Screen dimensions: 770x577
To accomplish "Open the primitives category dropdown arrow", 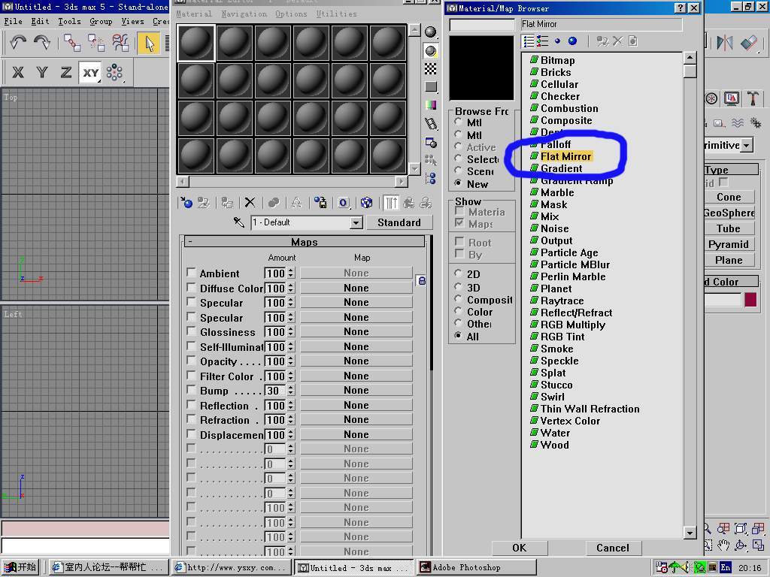I will 747,145.
